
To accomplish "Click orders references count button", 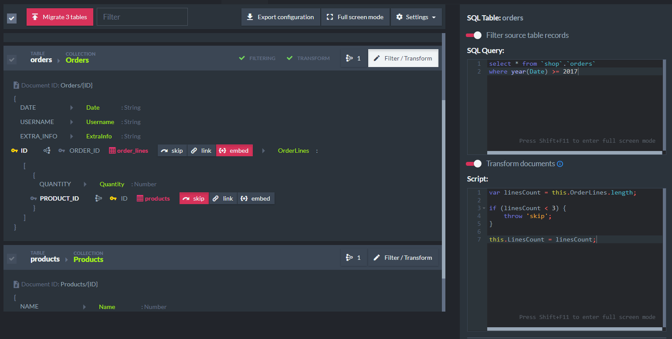I will [353, 58].
